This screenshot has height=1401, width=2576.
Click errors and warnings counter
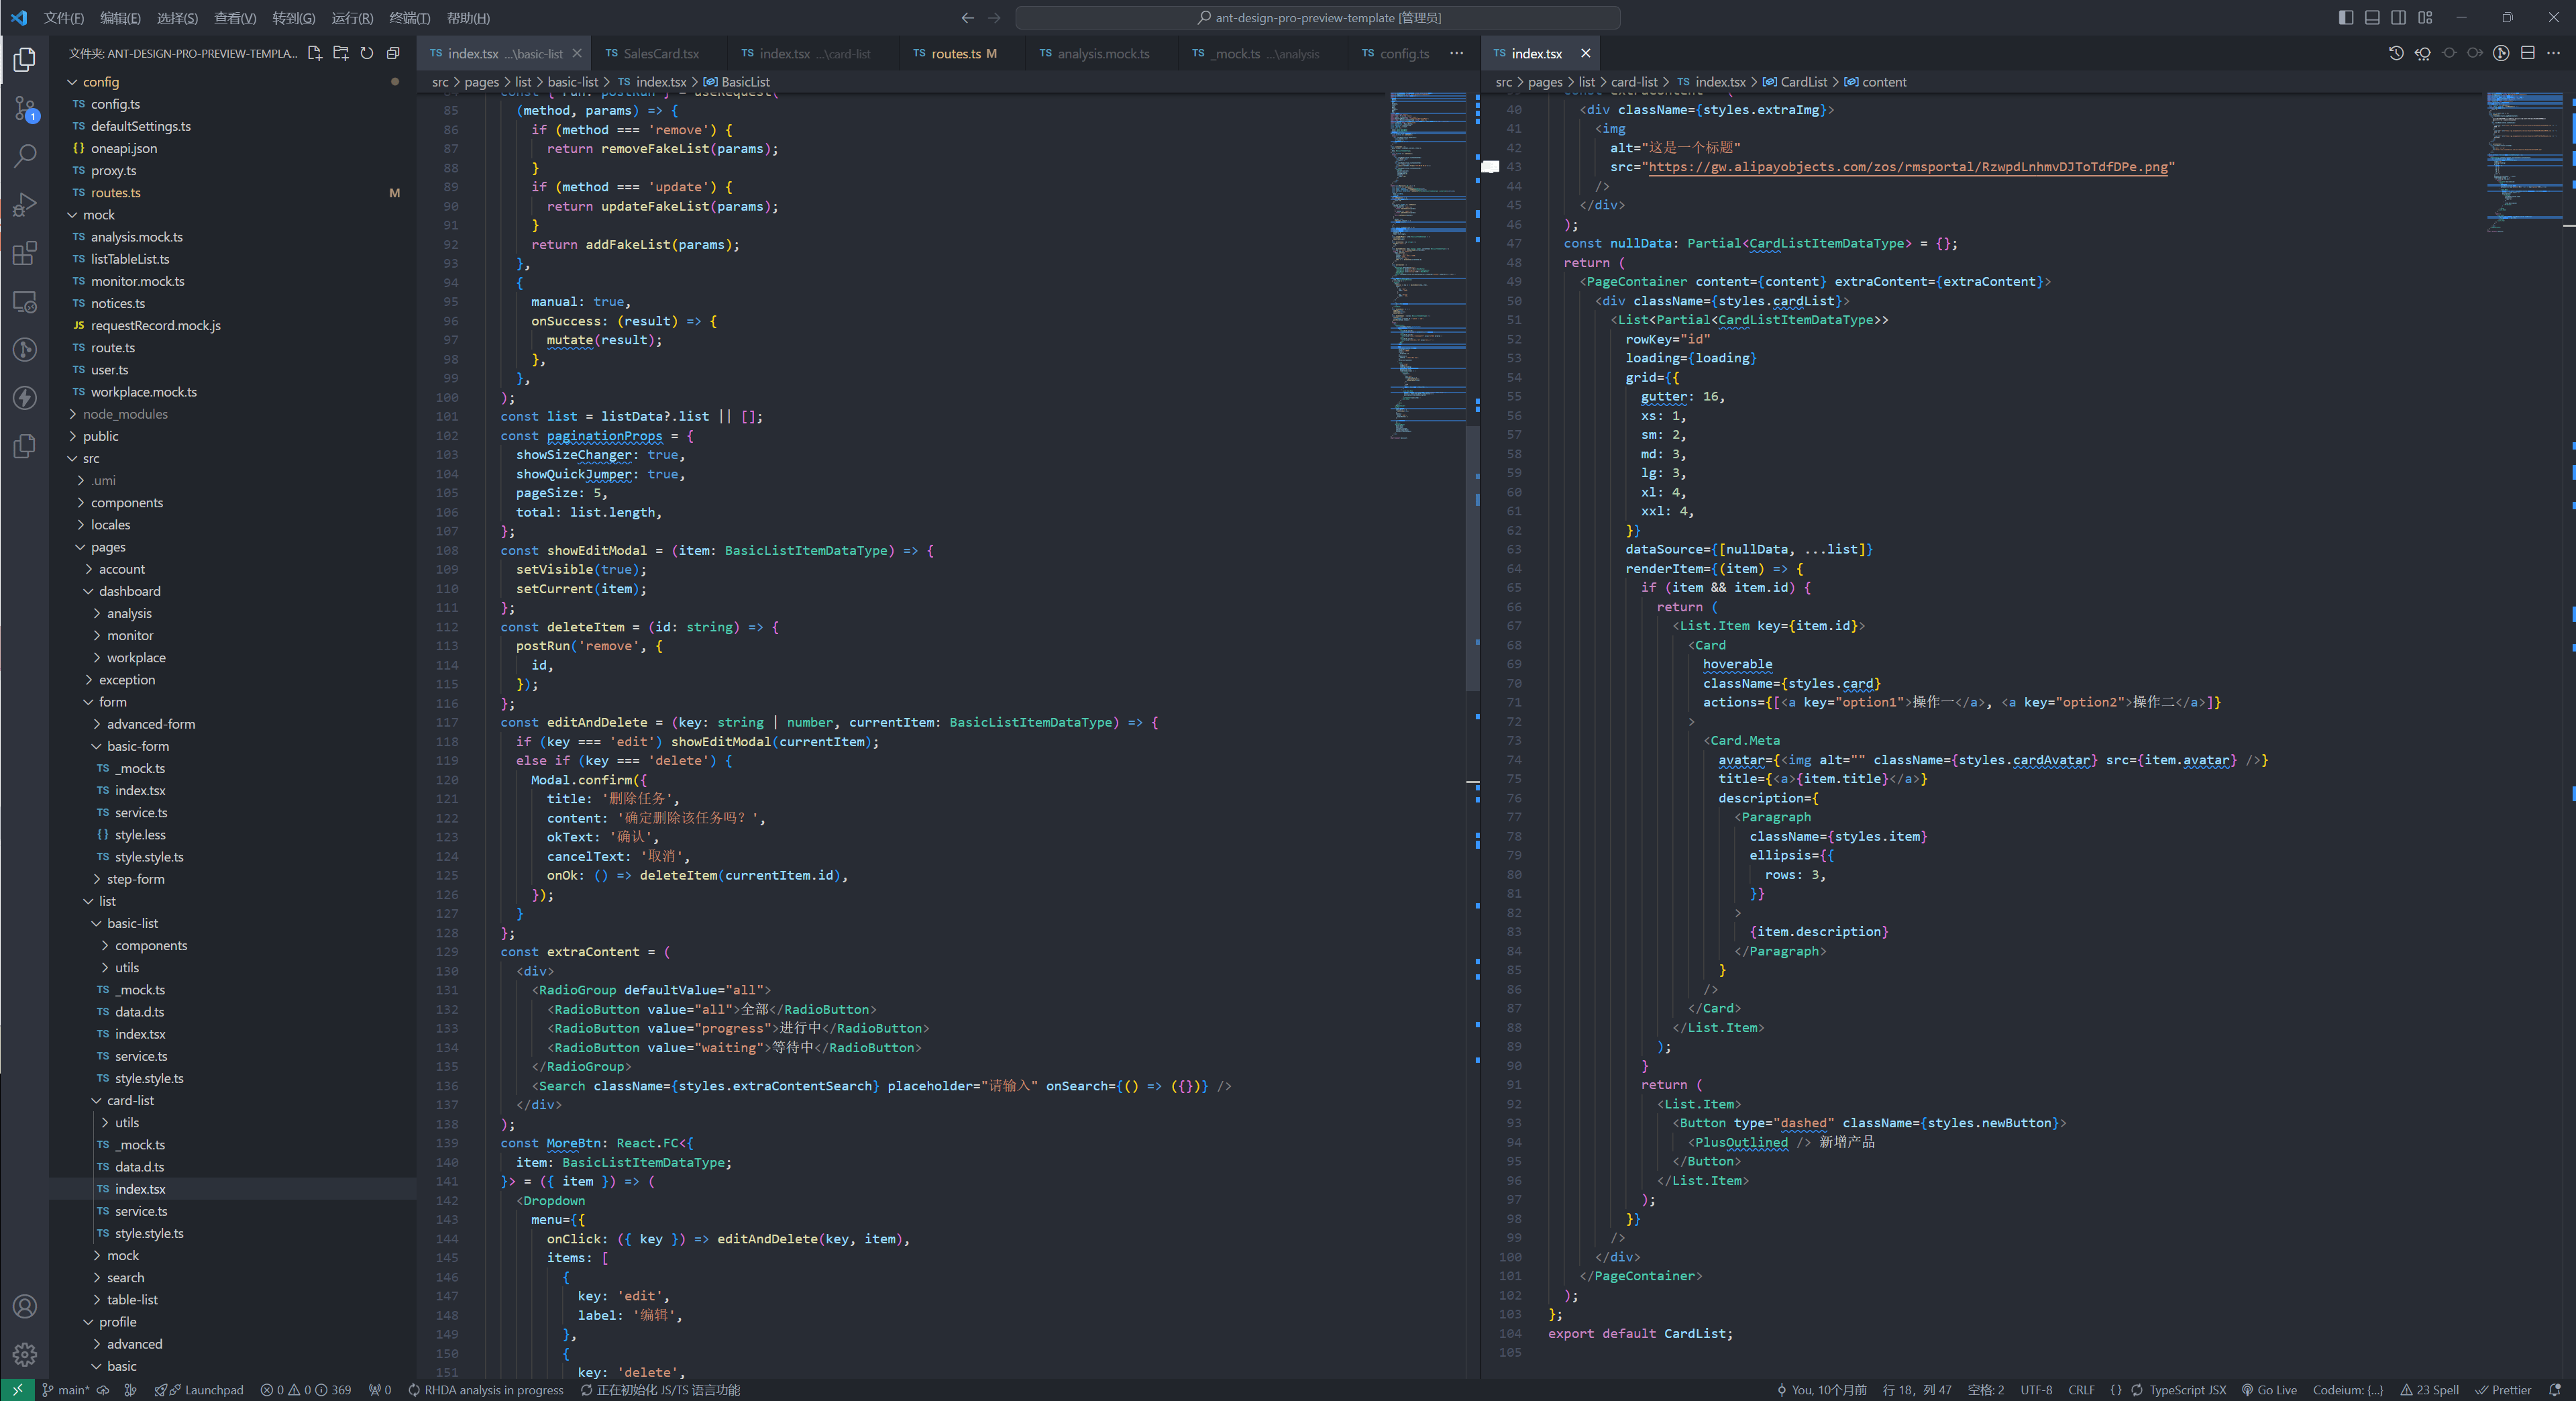click(x=305, y=1390)
